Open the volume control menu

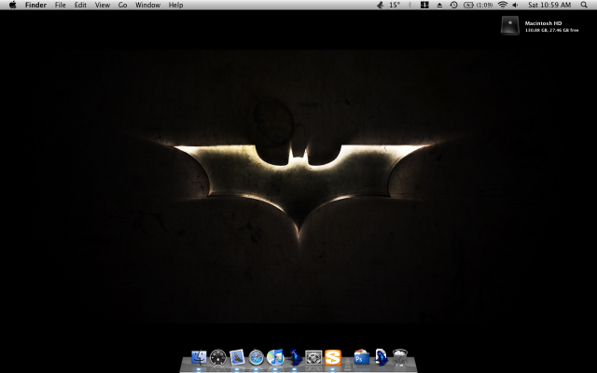point(515,5)
